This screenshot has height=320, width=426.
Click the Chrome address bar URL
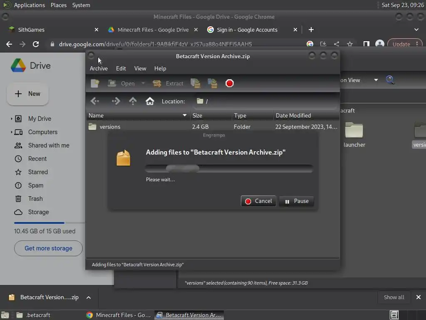155,44
